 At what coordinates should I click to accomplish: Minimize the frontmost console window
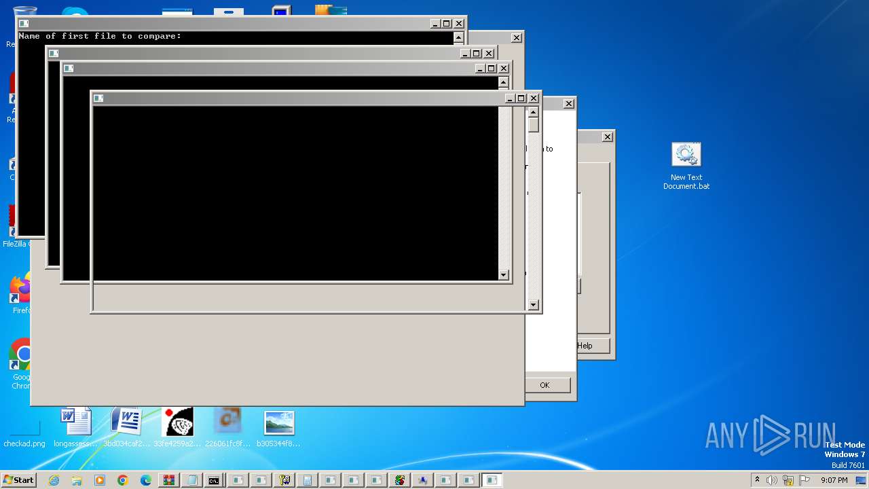[510, 98]
